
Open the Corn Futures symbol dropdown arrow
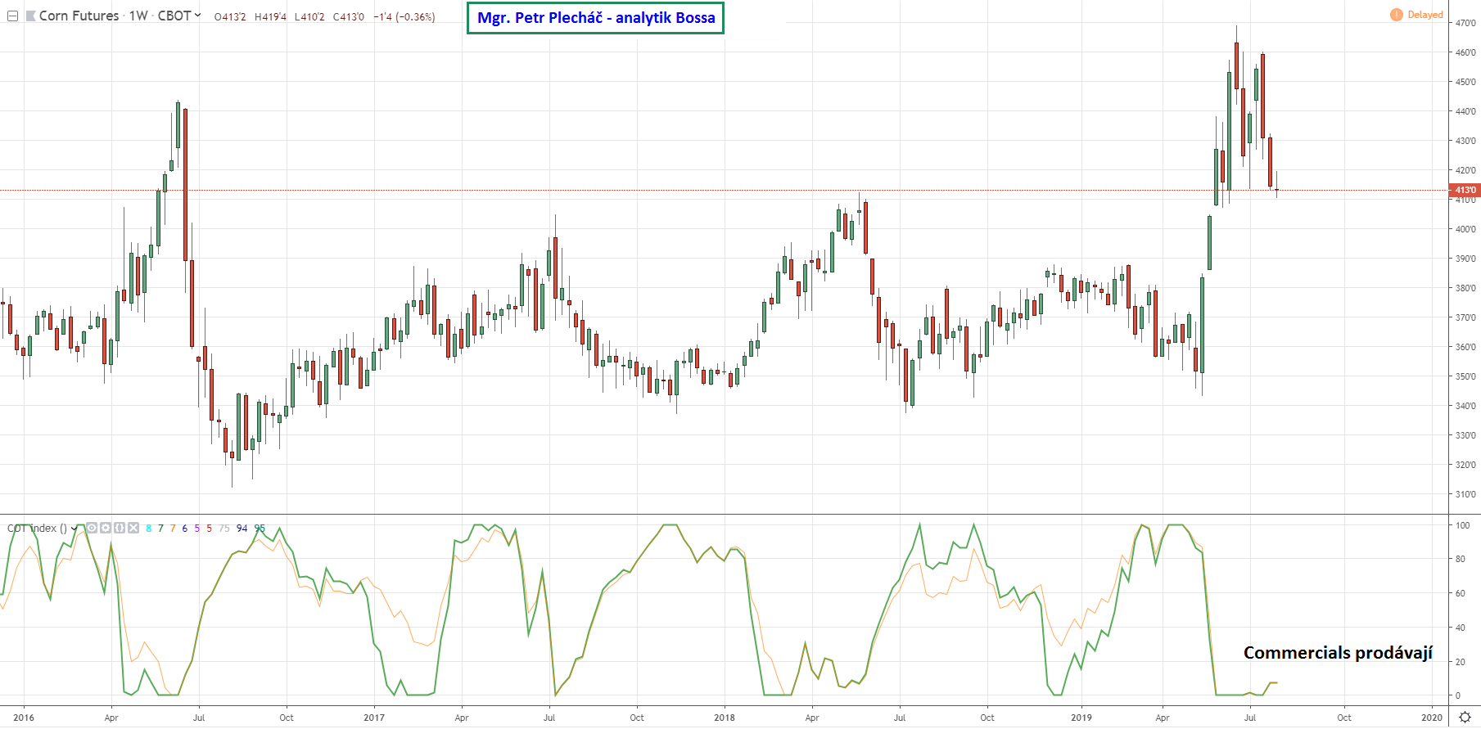point(197,16)
